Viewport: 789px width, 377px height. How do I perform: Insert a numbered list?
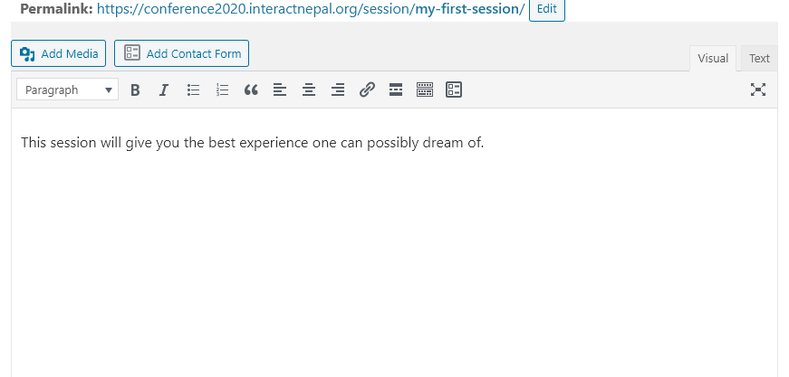(x=222, y=90)
